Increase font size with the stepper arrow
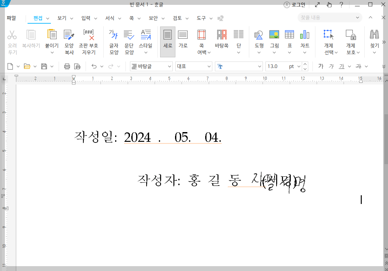The height and width of the screenshot is (271, 388). (305, 64)
